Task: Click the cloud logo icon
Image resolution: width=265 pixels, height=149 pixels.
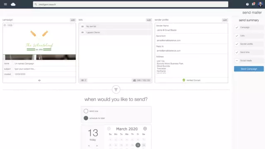Action: [13, 4]
